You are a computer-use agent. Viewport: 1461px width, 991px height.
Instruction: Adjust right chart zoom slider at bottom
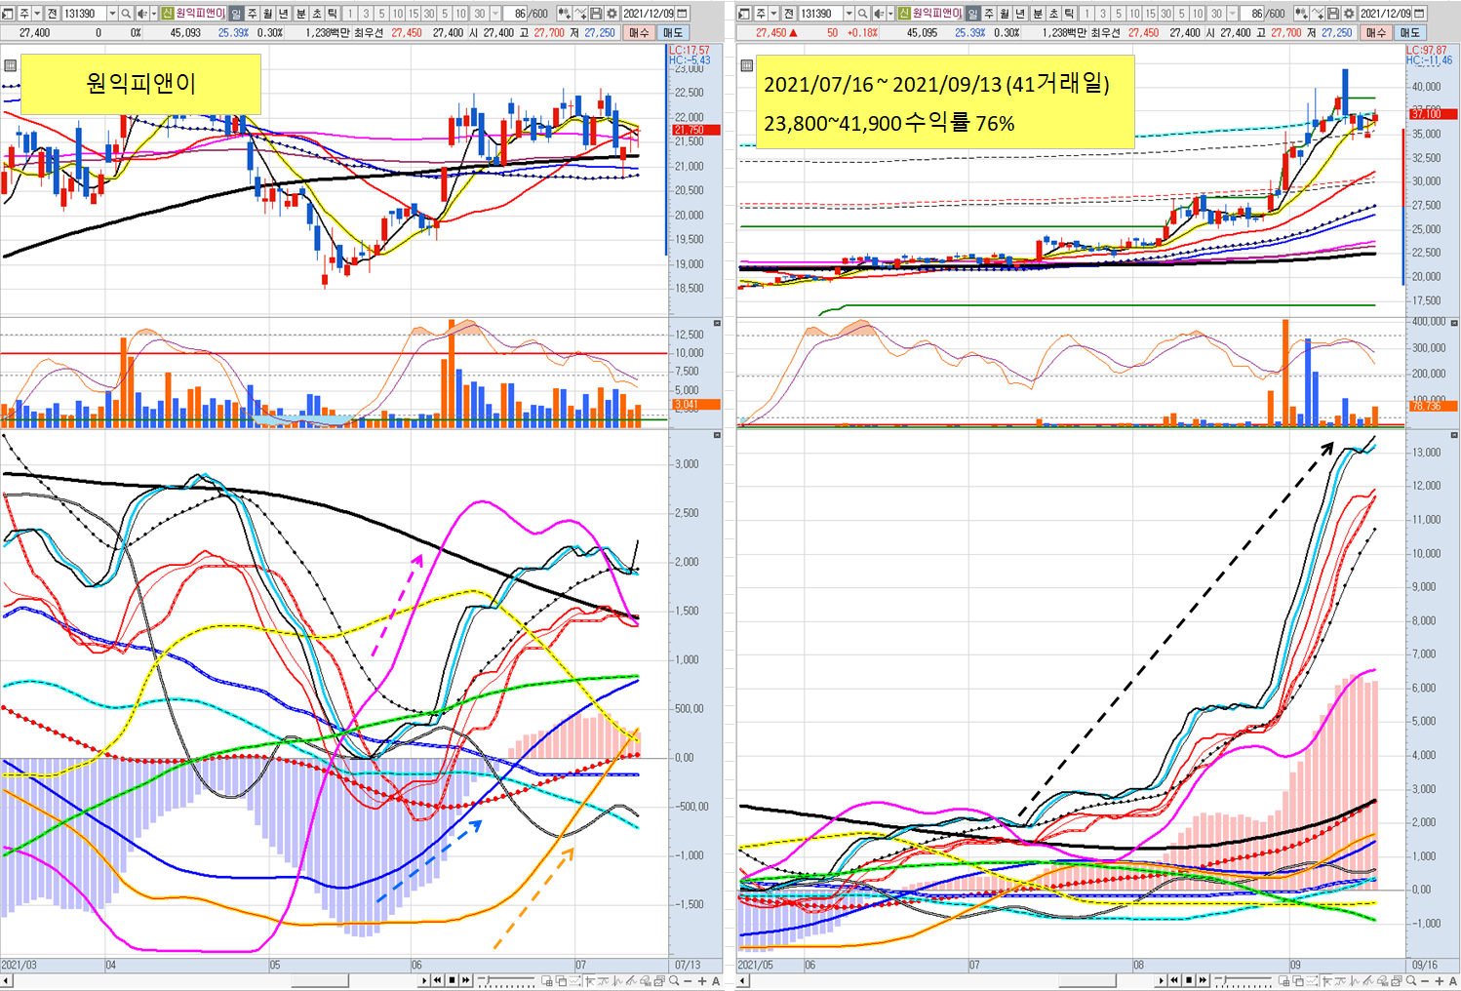(1243, 980)
